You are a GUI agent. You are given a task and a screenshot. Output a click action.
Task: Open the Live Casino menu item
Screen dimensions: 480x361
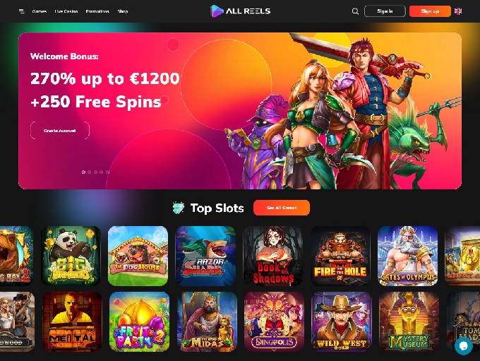(66, 11)
